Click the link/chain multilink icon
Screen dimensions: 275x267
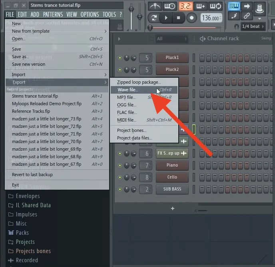[x=246, y=16]
